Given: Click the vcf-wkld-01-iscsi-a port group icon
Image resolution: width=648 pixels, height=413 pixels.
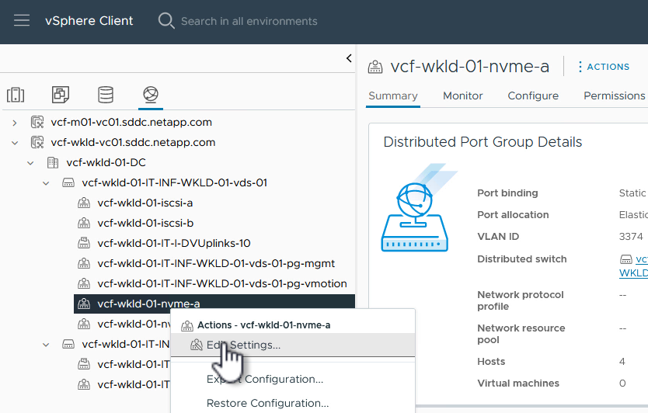Looking at the screenshot, I should point(85,203).
